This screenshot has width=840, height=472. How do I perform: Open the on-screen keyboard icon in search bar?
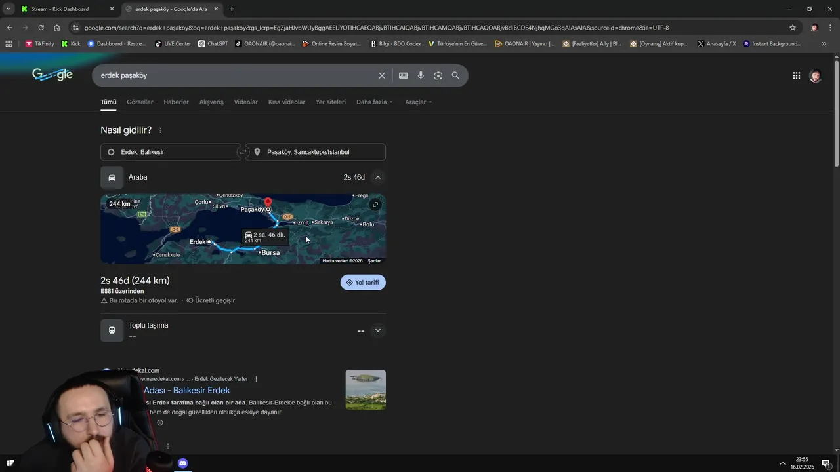pos(403,75)
